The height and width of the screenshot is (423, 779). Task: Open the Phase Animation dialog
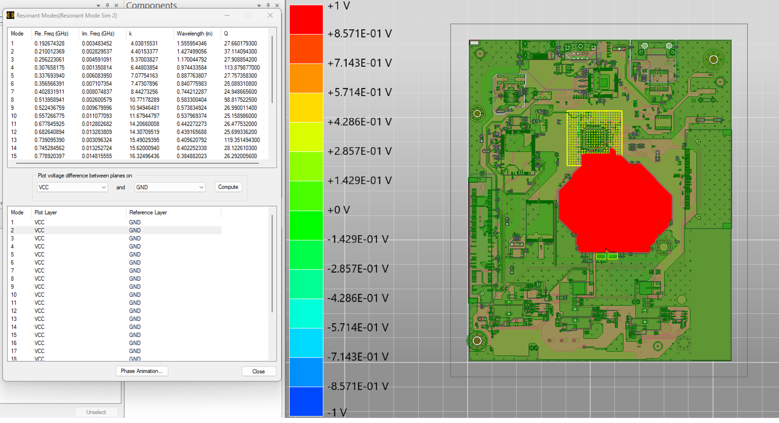coord(142,371)
